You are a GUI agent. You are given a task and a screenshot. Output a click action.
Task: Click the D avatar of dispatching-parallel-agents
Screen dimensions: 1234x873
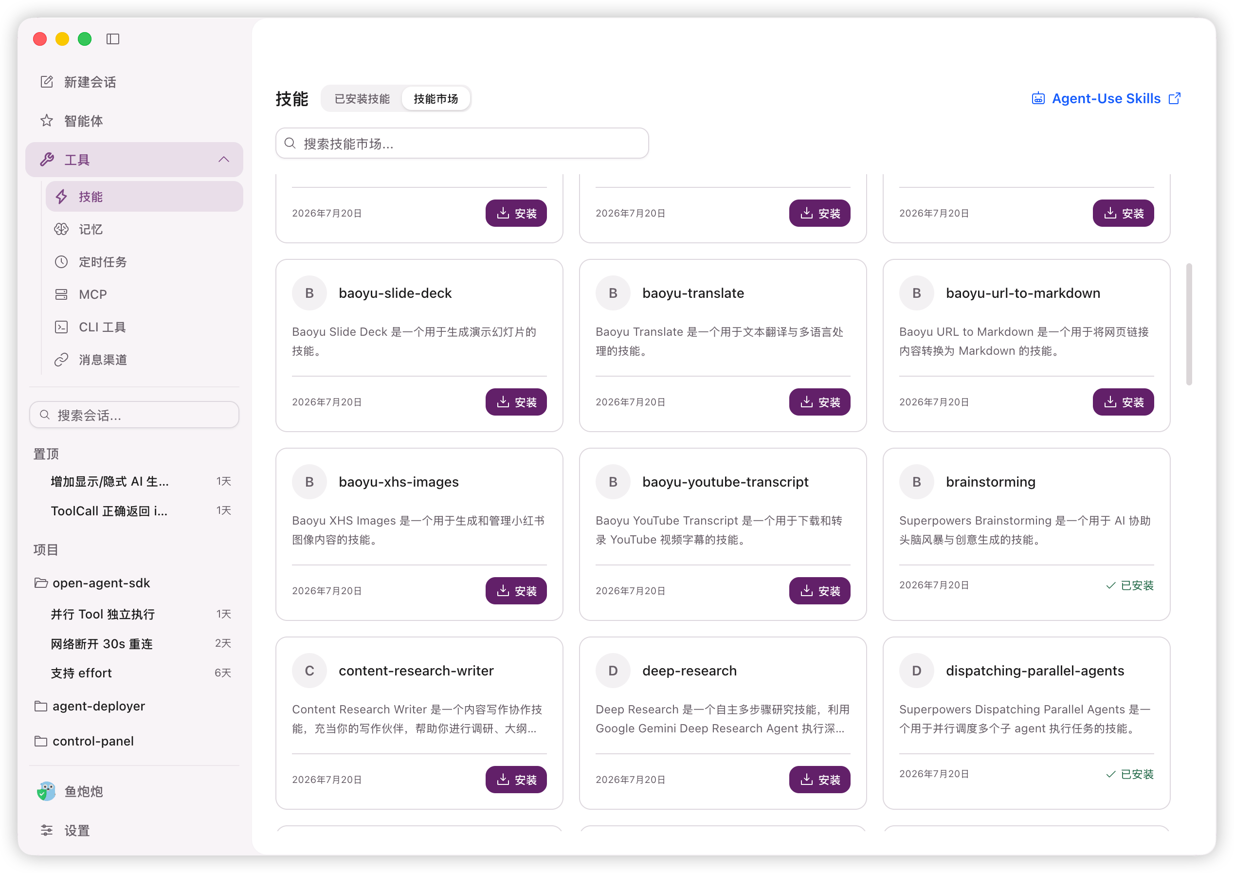[916, 671]
